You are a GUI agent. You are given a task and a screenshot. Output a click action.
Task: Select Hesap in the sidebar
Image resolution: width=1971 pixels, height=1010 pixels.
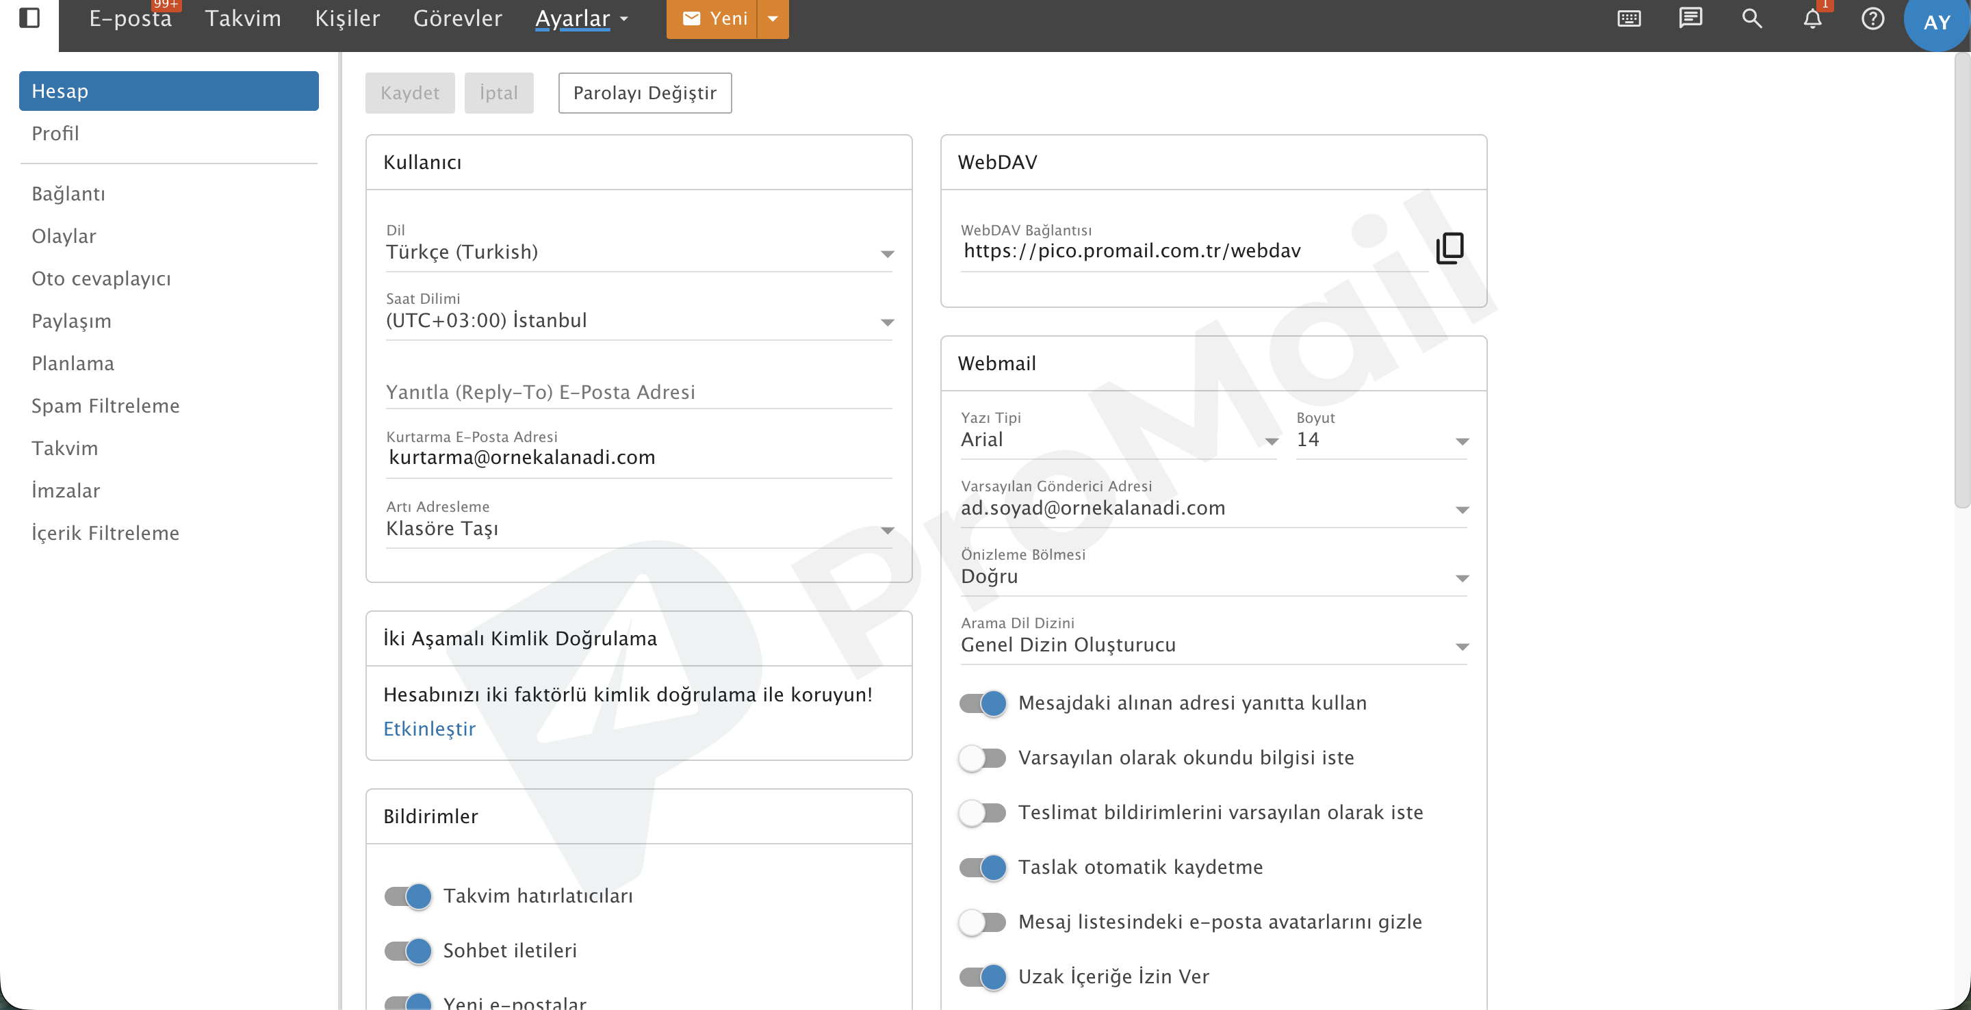click(168, 91)
